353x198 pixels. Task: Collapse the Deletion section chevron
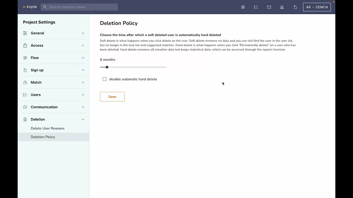pos(83,119)
